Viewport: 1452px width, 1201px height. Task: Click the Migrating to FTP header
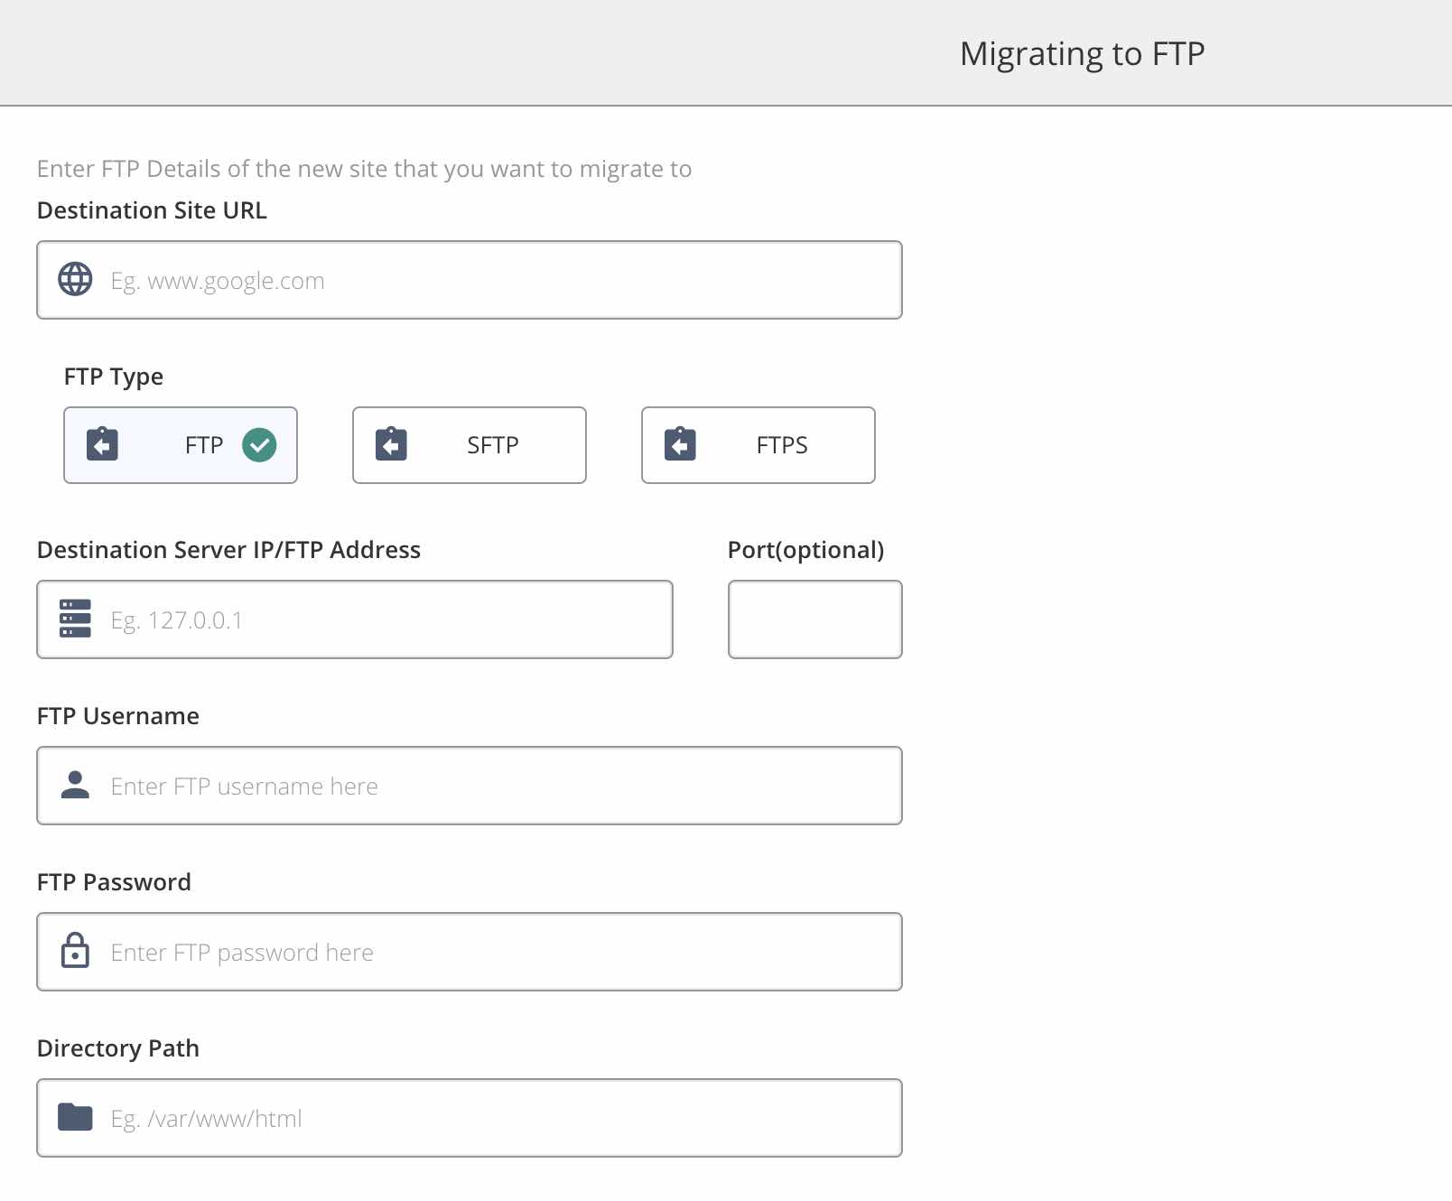[x=1083, y=52]
